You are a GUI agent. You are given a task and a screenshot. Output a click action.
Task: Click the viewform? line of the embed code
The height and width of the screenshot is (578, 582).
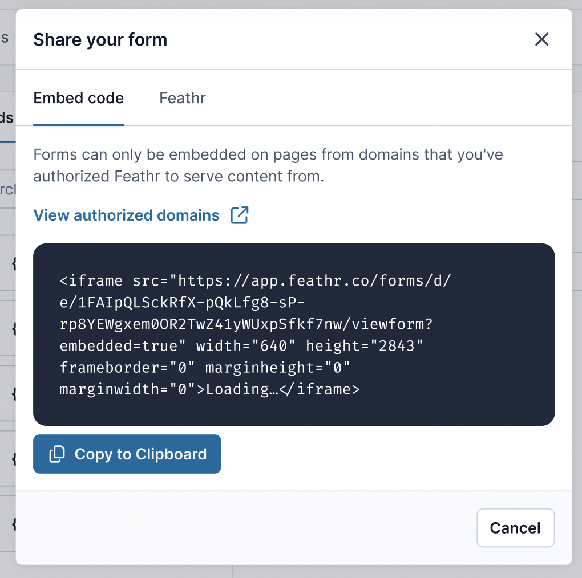pos(246,324)
